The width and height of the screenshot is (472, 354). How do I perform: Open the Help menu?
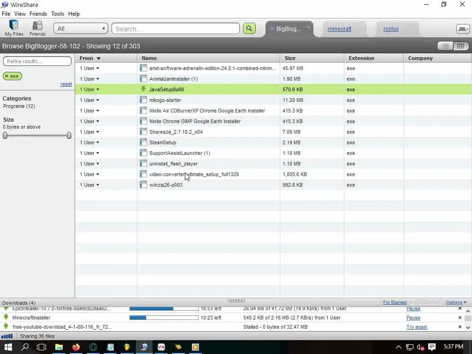pyautogui.click(x=74, y=14)
